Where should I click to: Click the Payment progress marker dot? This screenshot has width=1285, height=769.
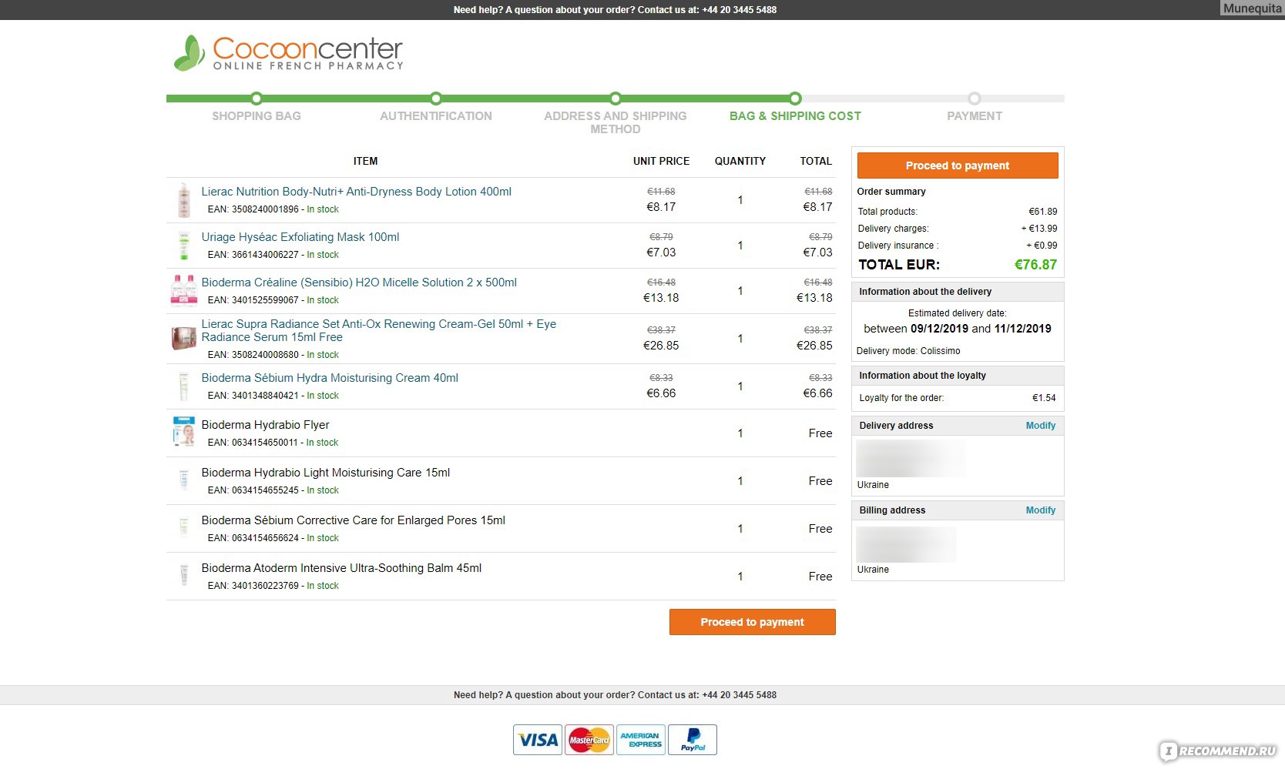pyautogui.click(x=975, y=99)
